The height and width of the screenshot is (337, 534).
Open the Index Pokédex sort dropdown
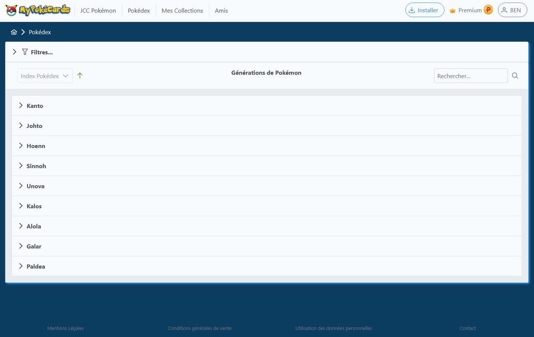coord(45,76)
